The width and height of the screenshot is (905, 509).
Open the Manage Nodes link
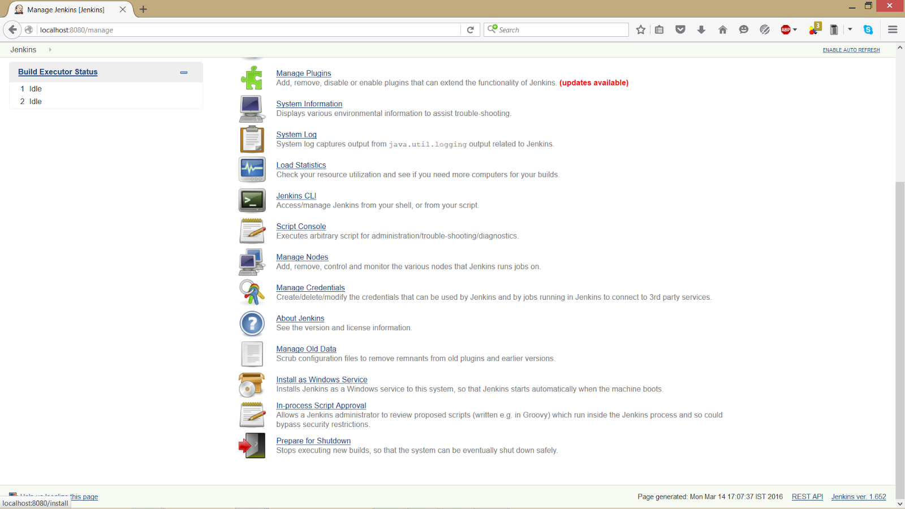coord(302,257)
